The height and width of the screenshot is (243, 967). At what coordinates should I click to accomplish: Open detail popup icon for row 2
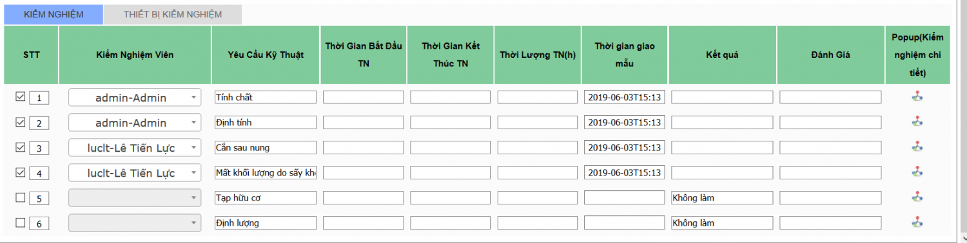tap(917, 122)
